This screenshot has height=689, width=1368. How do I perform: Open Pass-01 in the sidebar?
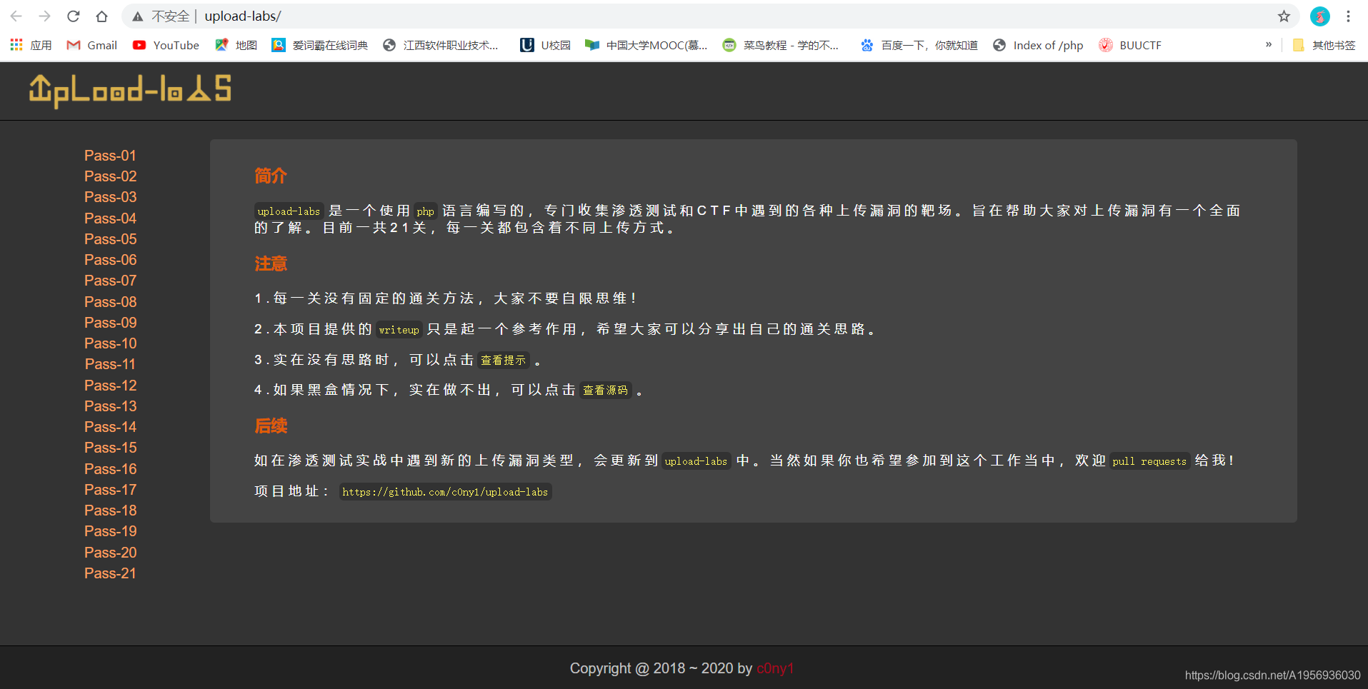point(110,156)
